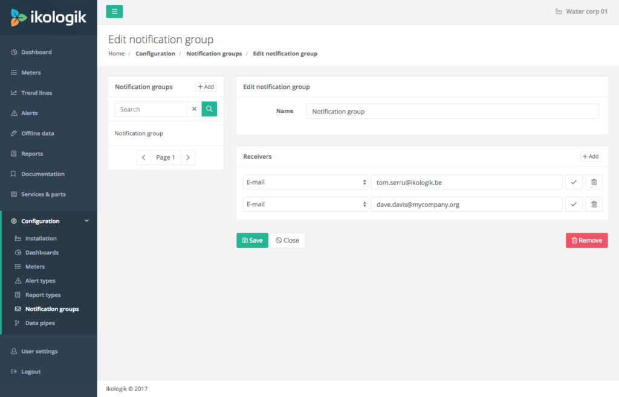Collapse the Configuration menu section

[x=50, y=221]
